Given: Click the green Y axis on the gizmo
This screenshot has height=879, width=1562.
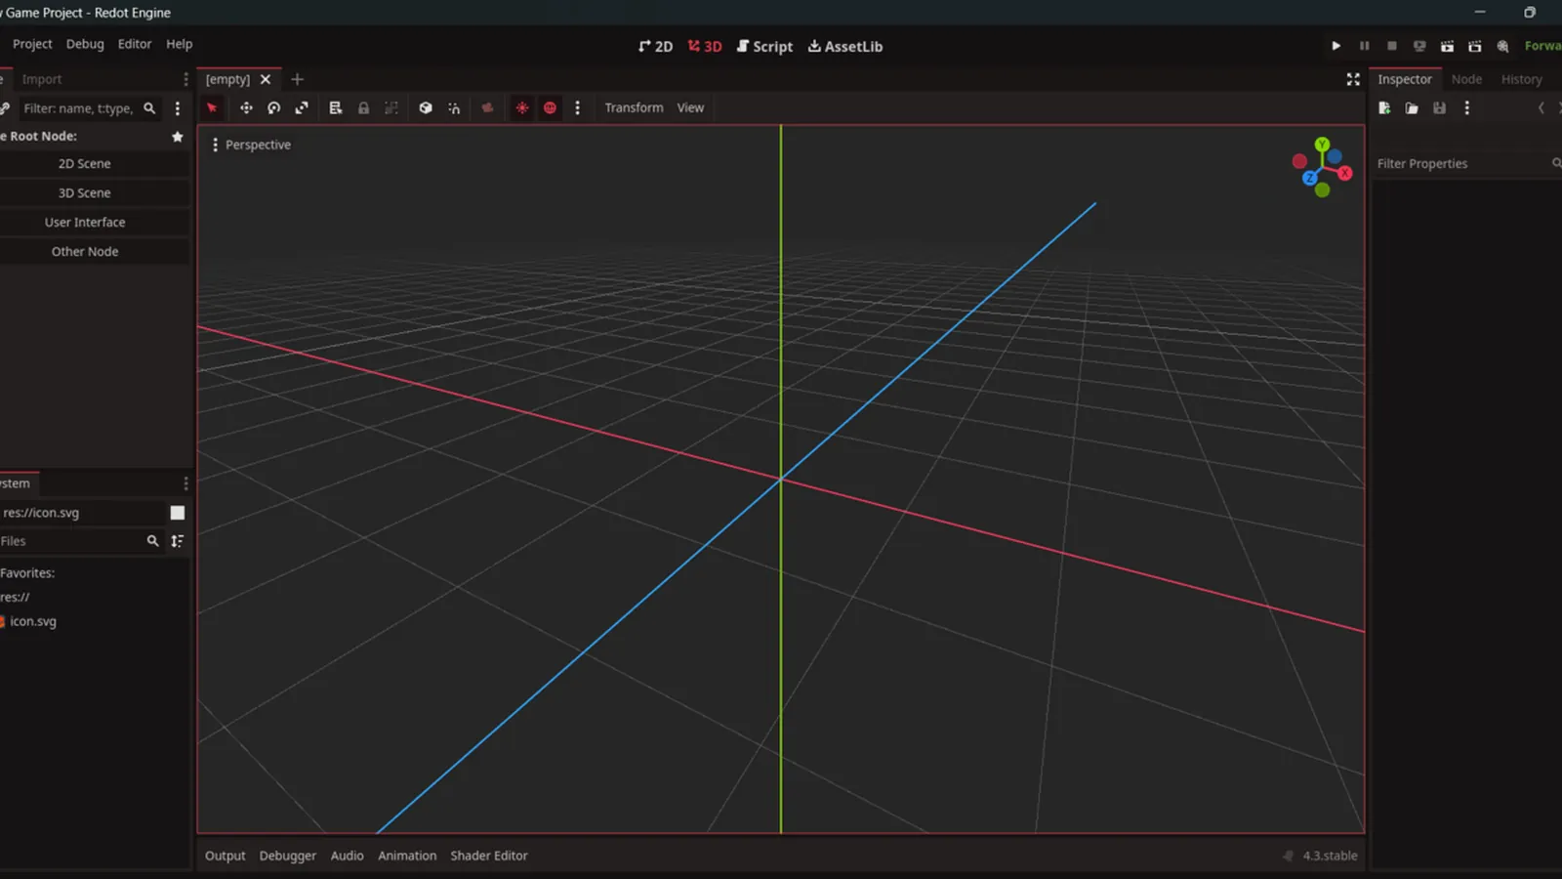Looking at the screenshot, I should point(1322,145).
